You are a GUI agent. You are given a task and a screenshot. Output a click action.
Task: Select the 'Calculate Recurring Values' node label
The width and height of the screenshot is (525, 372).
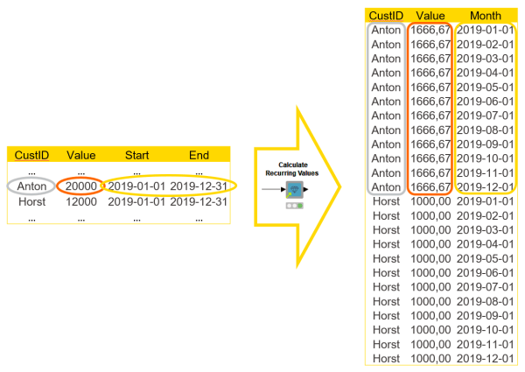[x=292, y=169]
